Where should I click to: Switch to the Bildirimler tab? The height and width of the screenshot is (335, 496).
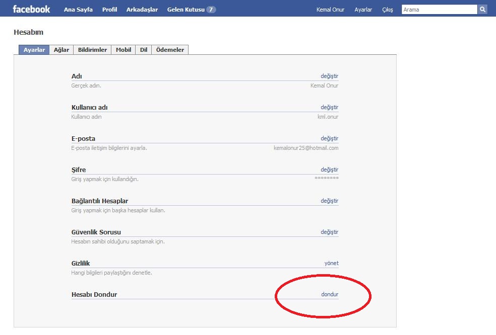click(x=92, y=50)
